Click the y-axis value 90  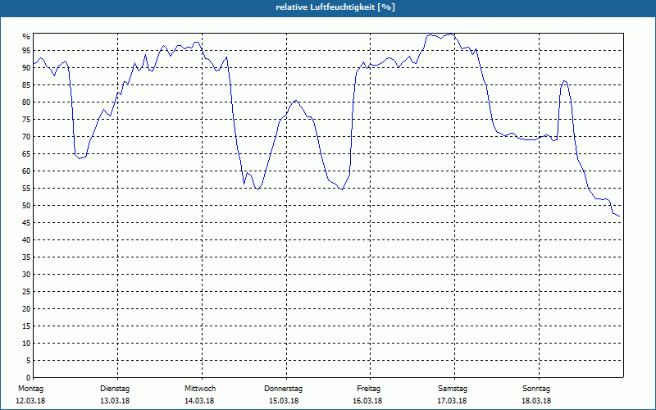26,68
